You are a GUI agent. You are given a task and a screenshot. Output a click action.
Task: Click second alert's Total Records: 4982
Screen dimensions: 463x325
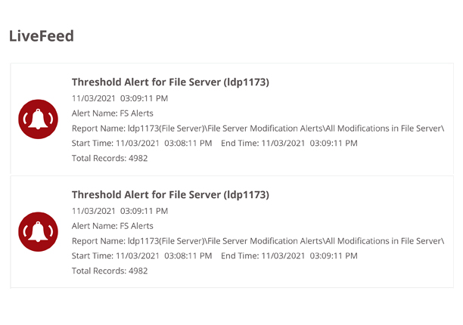tap(110, 271)
